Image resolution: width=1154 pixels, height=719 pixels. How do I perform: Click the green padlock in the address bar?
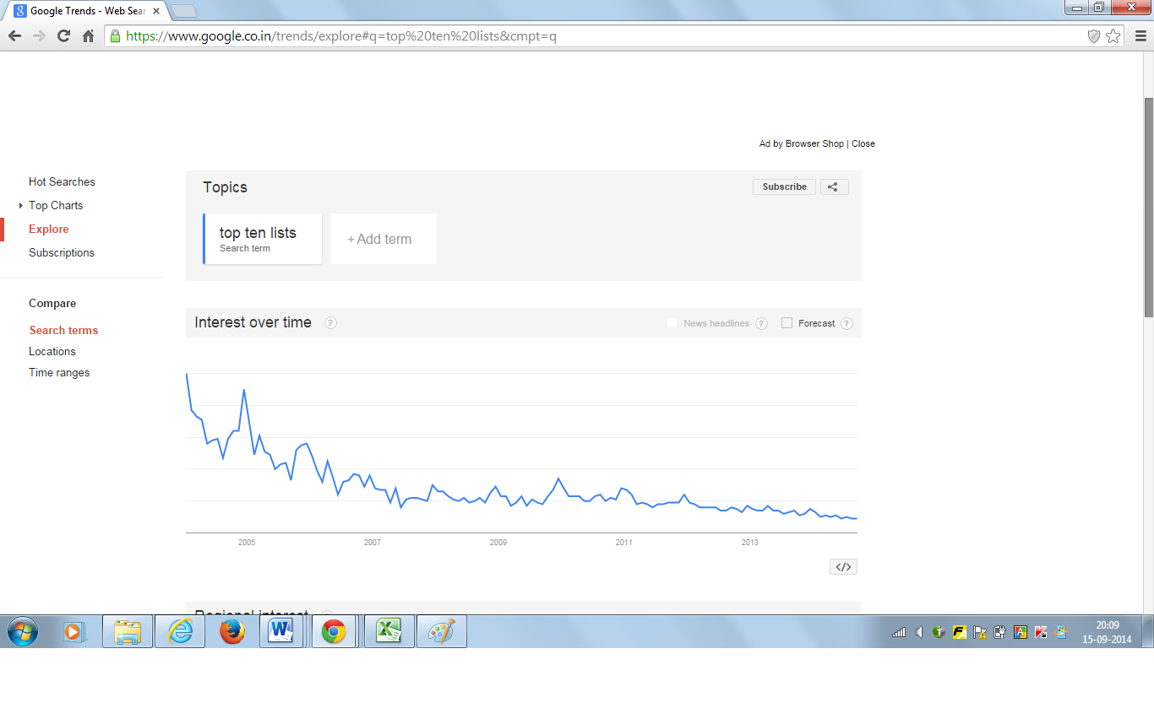pyautogui.click(x=115, y=36)
